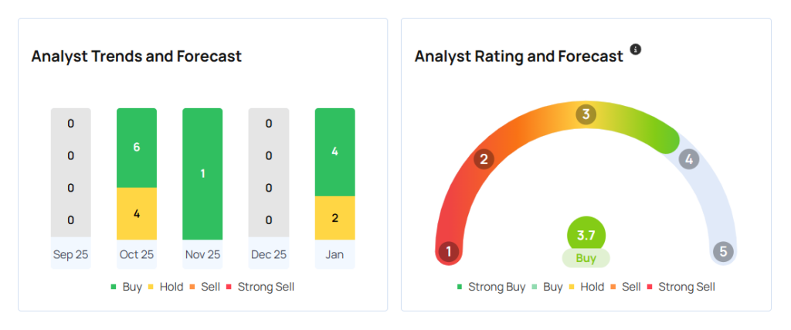Click the Strong Sell swatch in Rating legend
791x330 pixels.
pyautogui.click(x=651, y=287)
